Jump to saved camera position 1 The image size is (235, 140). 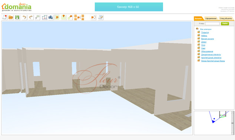tap(75, 16)
